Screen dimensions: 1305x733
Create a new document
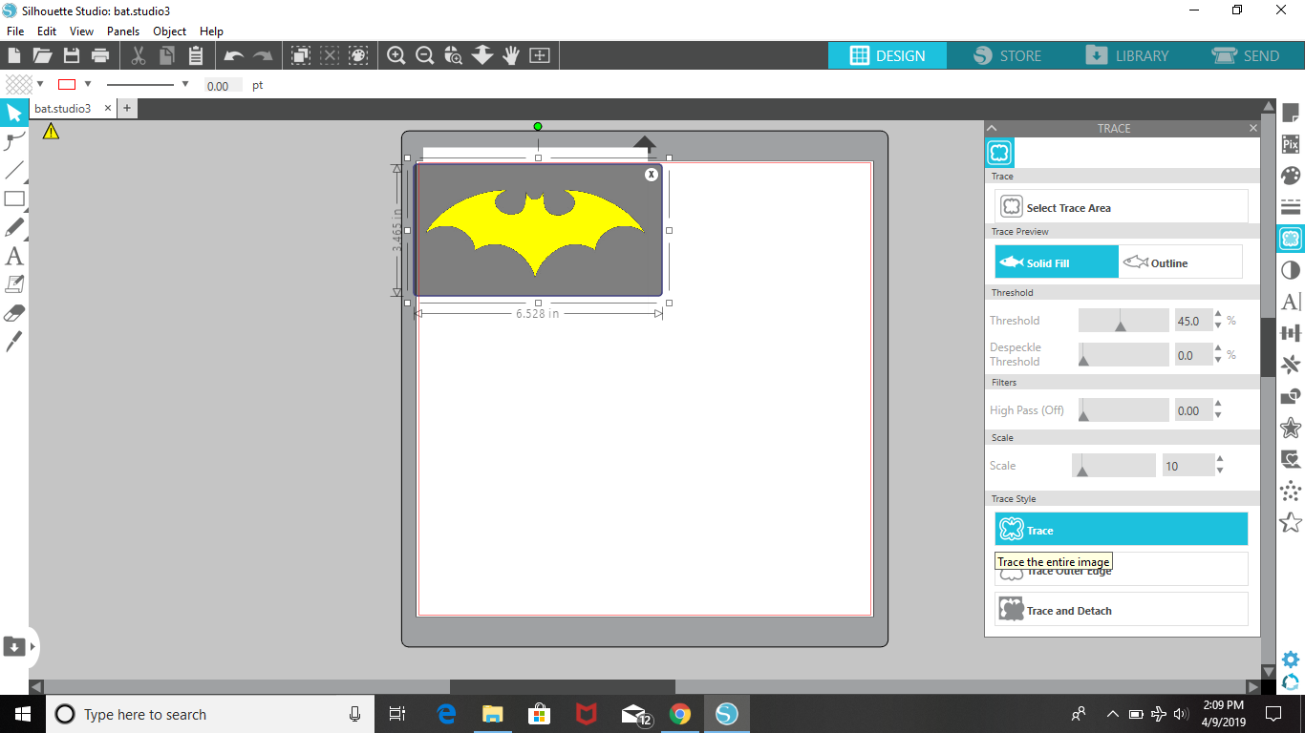coord(14,55)
